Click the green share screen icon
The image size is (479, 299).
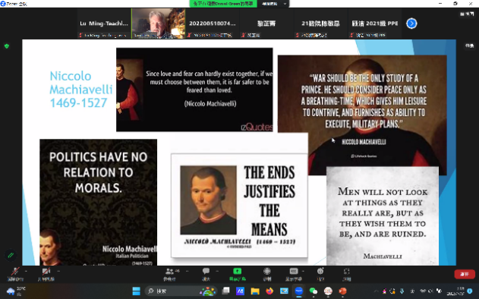pyautogui.click(x=238, y=271)
